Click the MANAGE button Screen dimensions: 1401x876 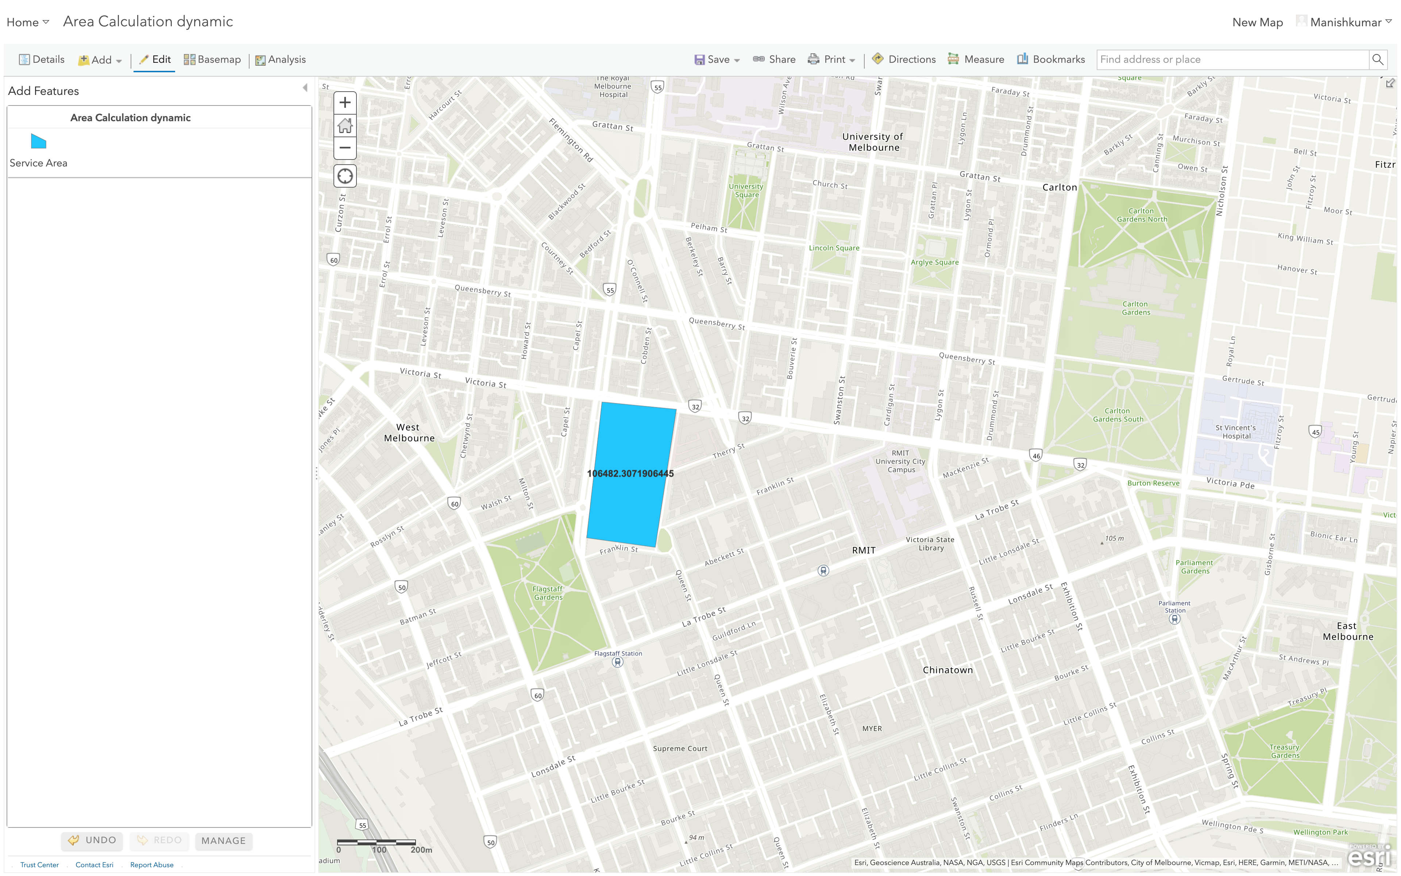223,841
